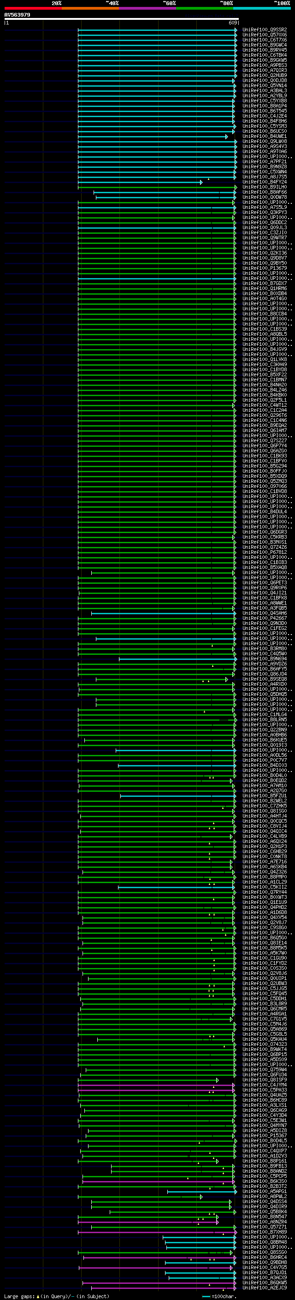Select label UniRef100_B8AF66
This screenshot has width=295, height=1300.
[265, 192]
